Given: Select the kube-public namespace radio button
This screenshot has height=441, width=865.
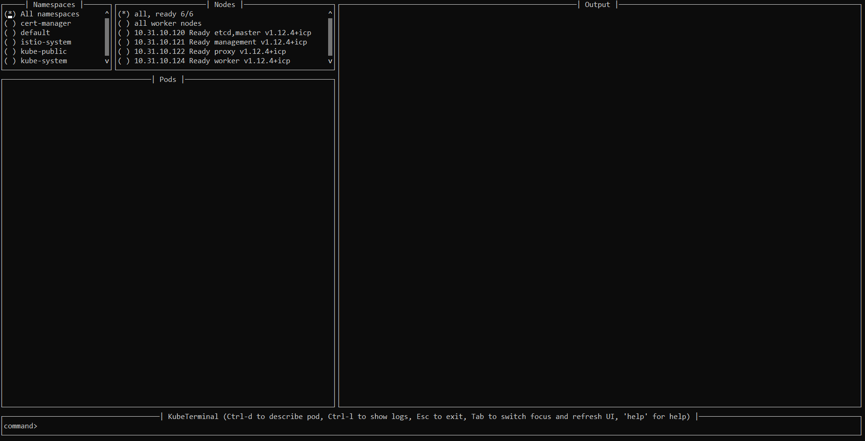Looking at the screenshot, I should (10, 51).
